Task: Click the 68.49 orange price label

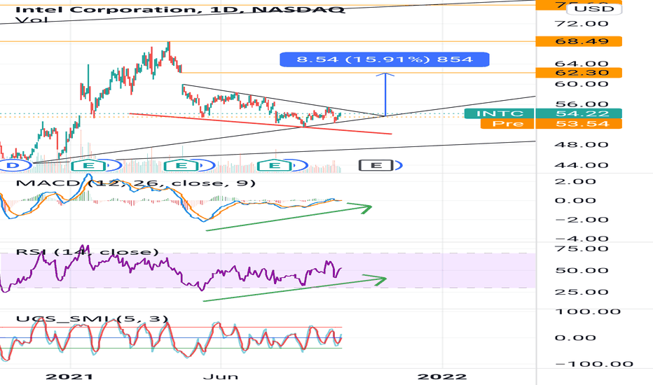Action: [579, 41]
